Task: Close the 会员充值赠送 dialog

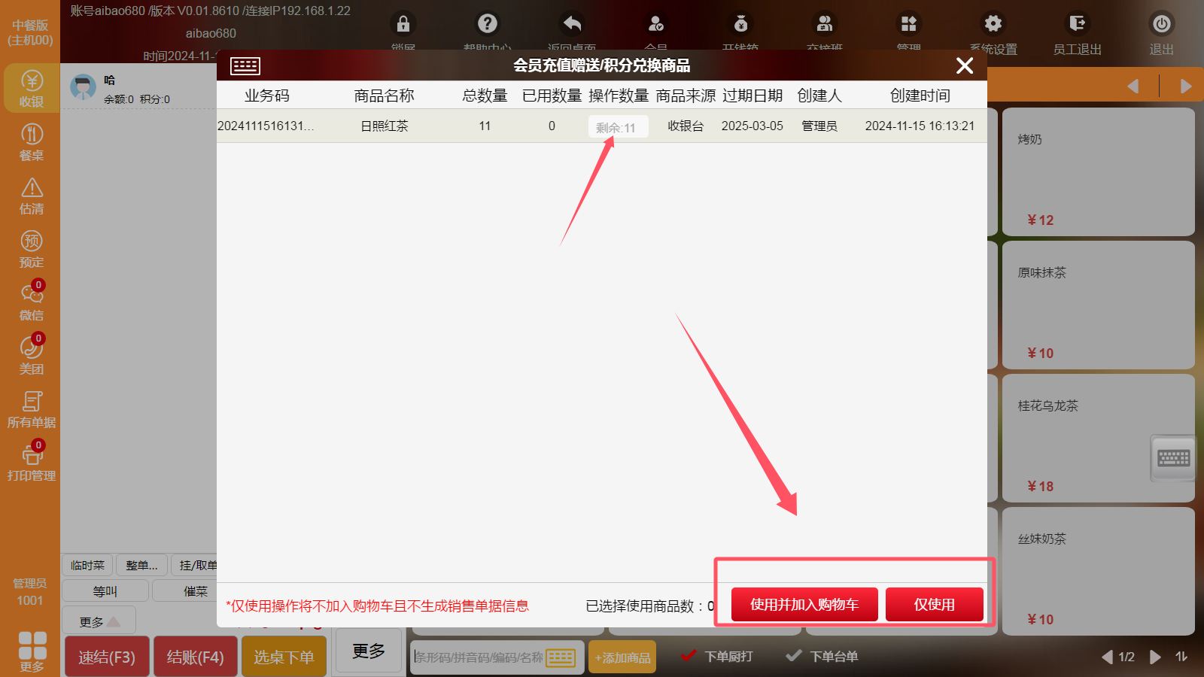Action: [964, 66]
